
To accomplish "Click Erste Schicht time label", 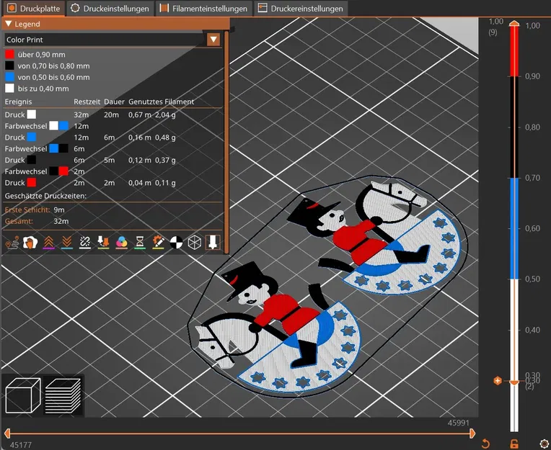I will (27, 210).
